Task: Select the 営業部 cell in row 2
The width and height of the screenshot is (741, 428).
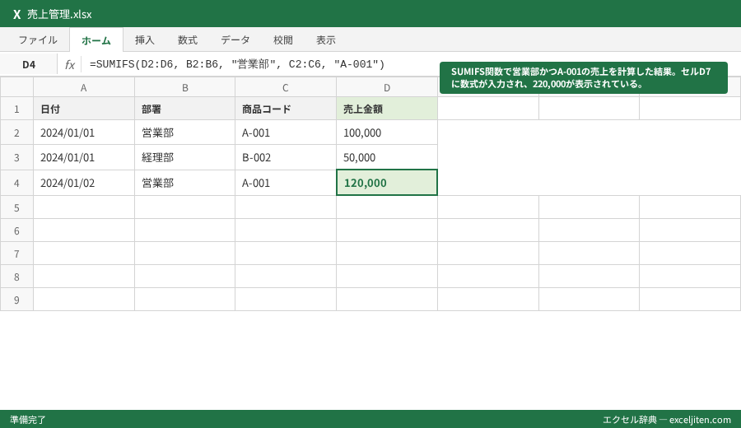Action: [x=184, y=133]
